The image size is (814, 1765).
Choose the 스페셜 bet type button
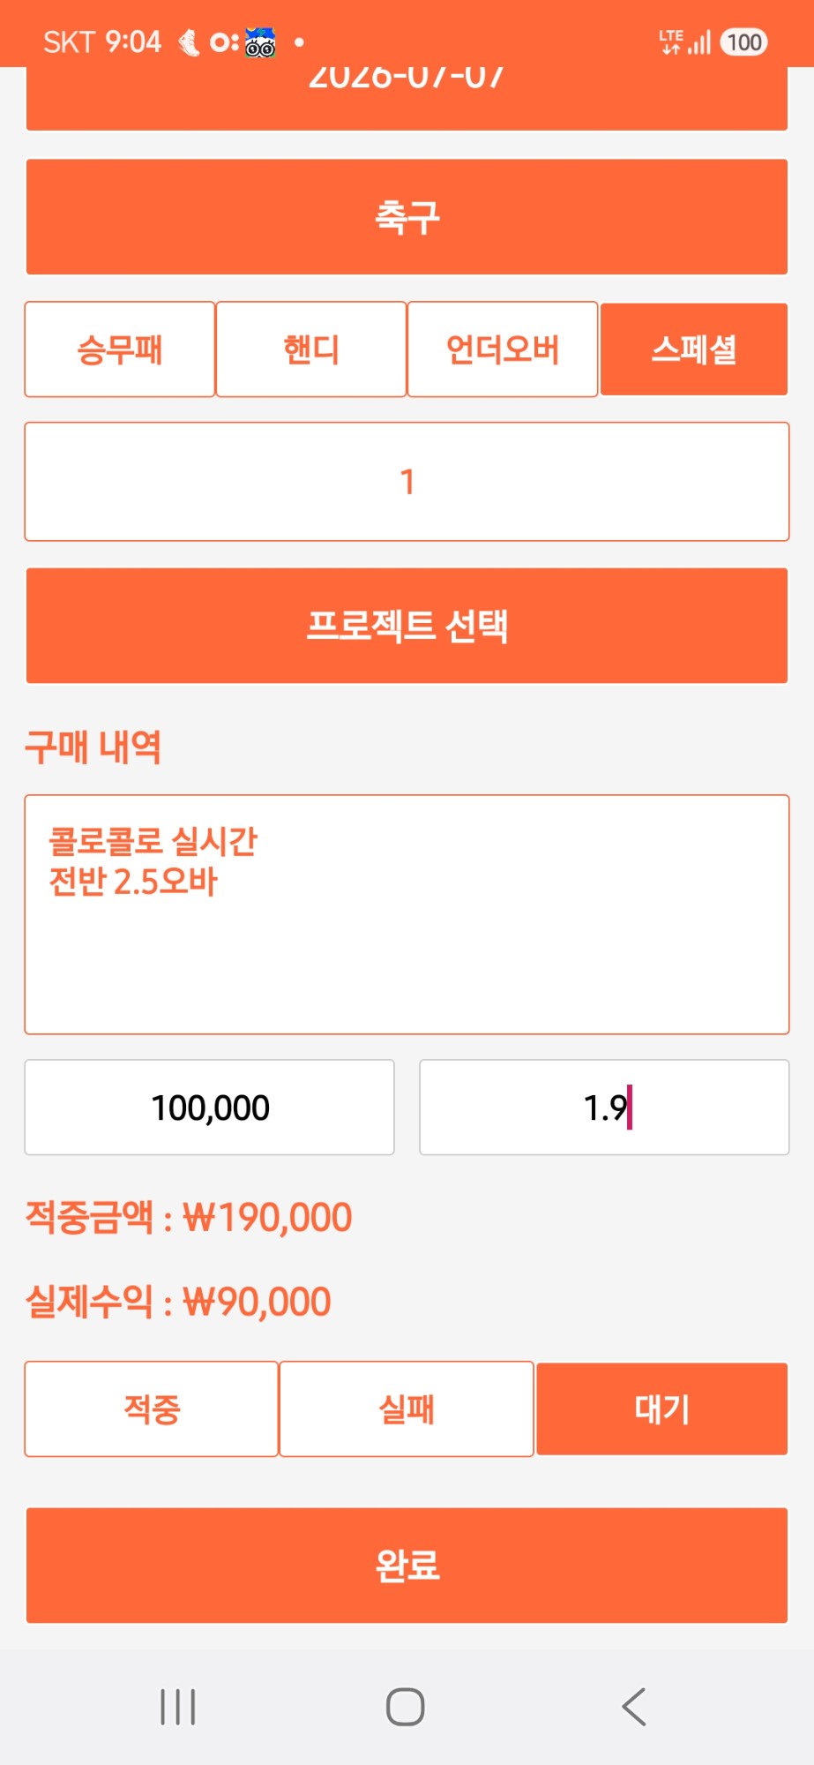pyautogui.click(x=694, y=349)
